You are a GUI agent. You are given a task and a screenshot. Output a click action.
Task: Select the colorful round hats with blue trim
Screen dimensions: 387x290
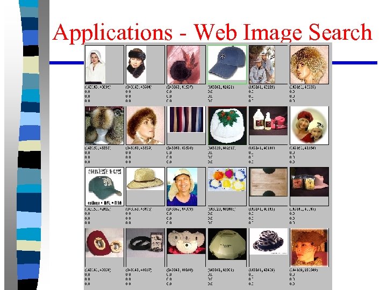[227, 179]
